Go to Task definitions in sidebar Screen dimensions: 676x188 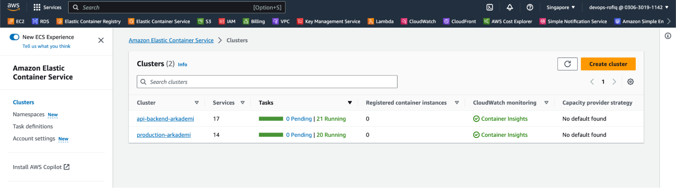(33, 126)
